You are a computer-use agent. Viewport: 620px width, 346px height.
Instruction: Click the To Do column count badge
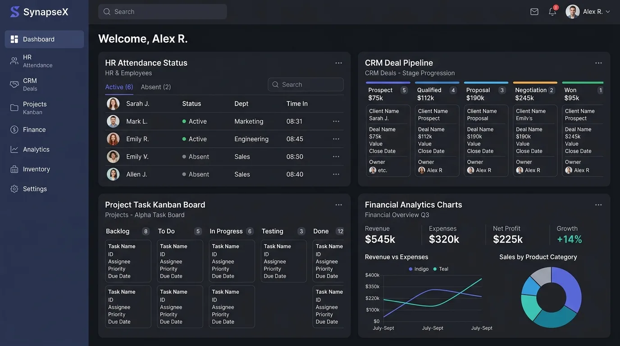198,232
